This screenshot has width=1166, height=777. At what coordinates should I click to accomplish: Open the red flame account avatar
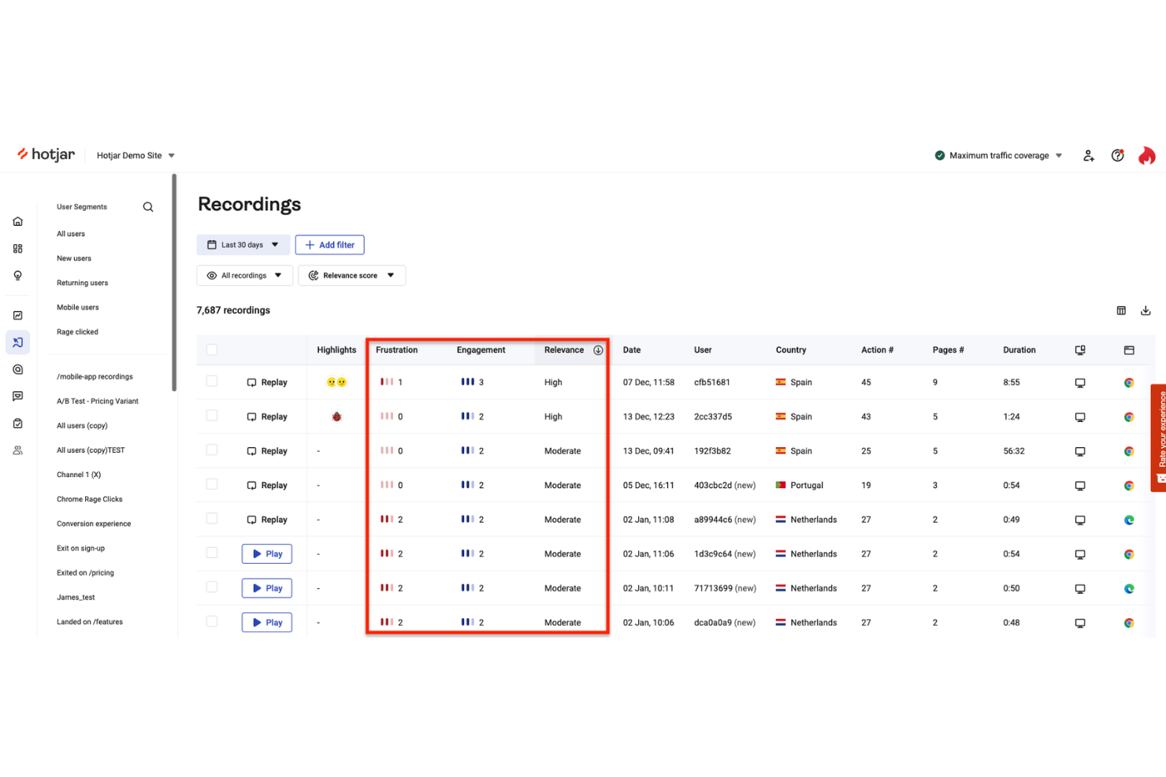pos(1147,156)
